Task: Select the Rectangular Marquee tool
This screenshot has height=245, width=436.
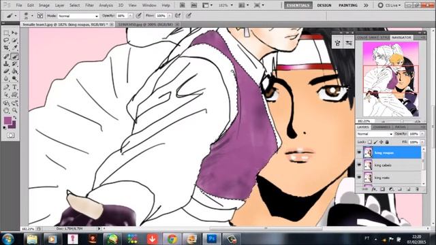Action: [x=6, y=33]
